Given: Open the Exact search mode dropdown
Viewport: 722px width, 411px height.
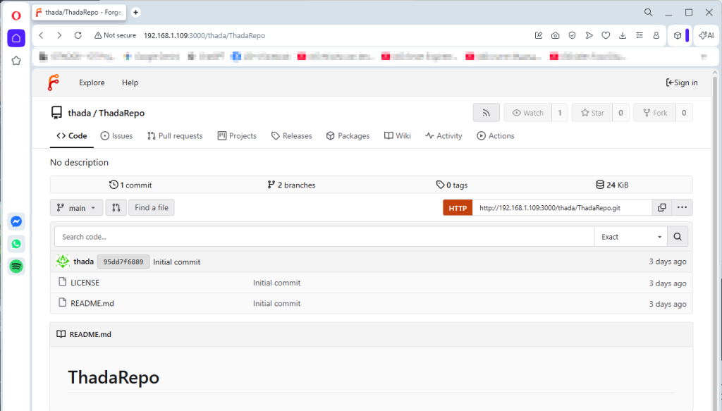Looking at the screenshot, I should (x=631, y=237).
